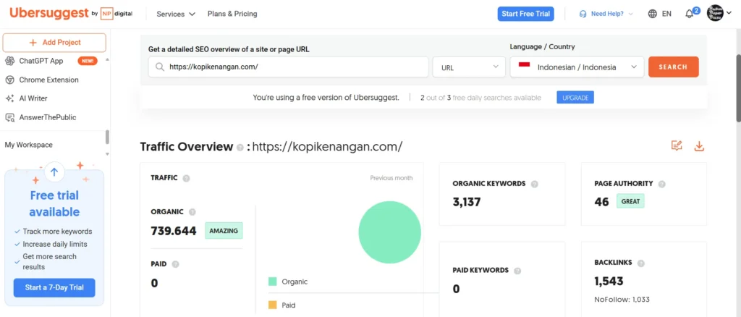Click the Previous month label

click(391, 178)
